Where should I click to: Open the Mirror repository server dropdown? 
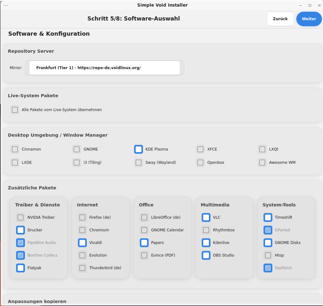(x=105, y=68)
